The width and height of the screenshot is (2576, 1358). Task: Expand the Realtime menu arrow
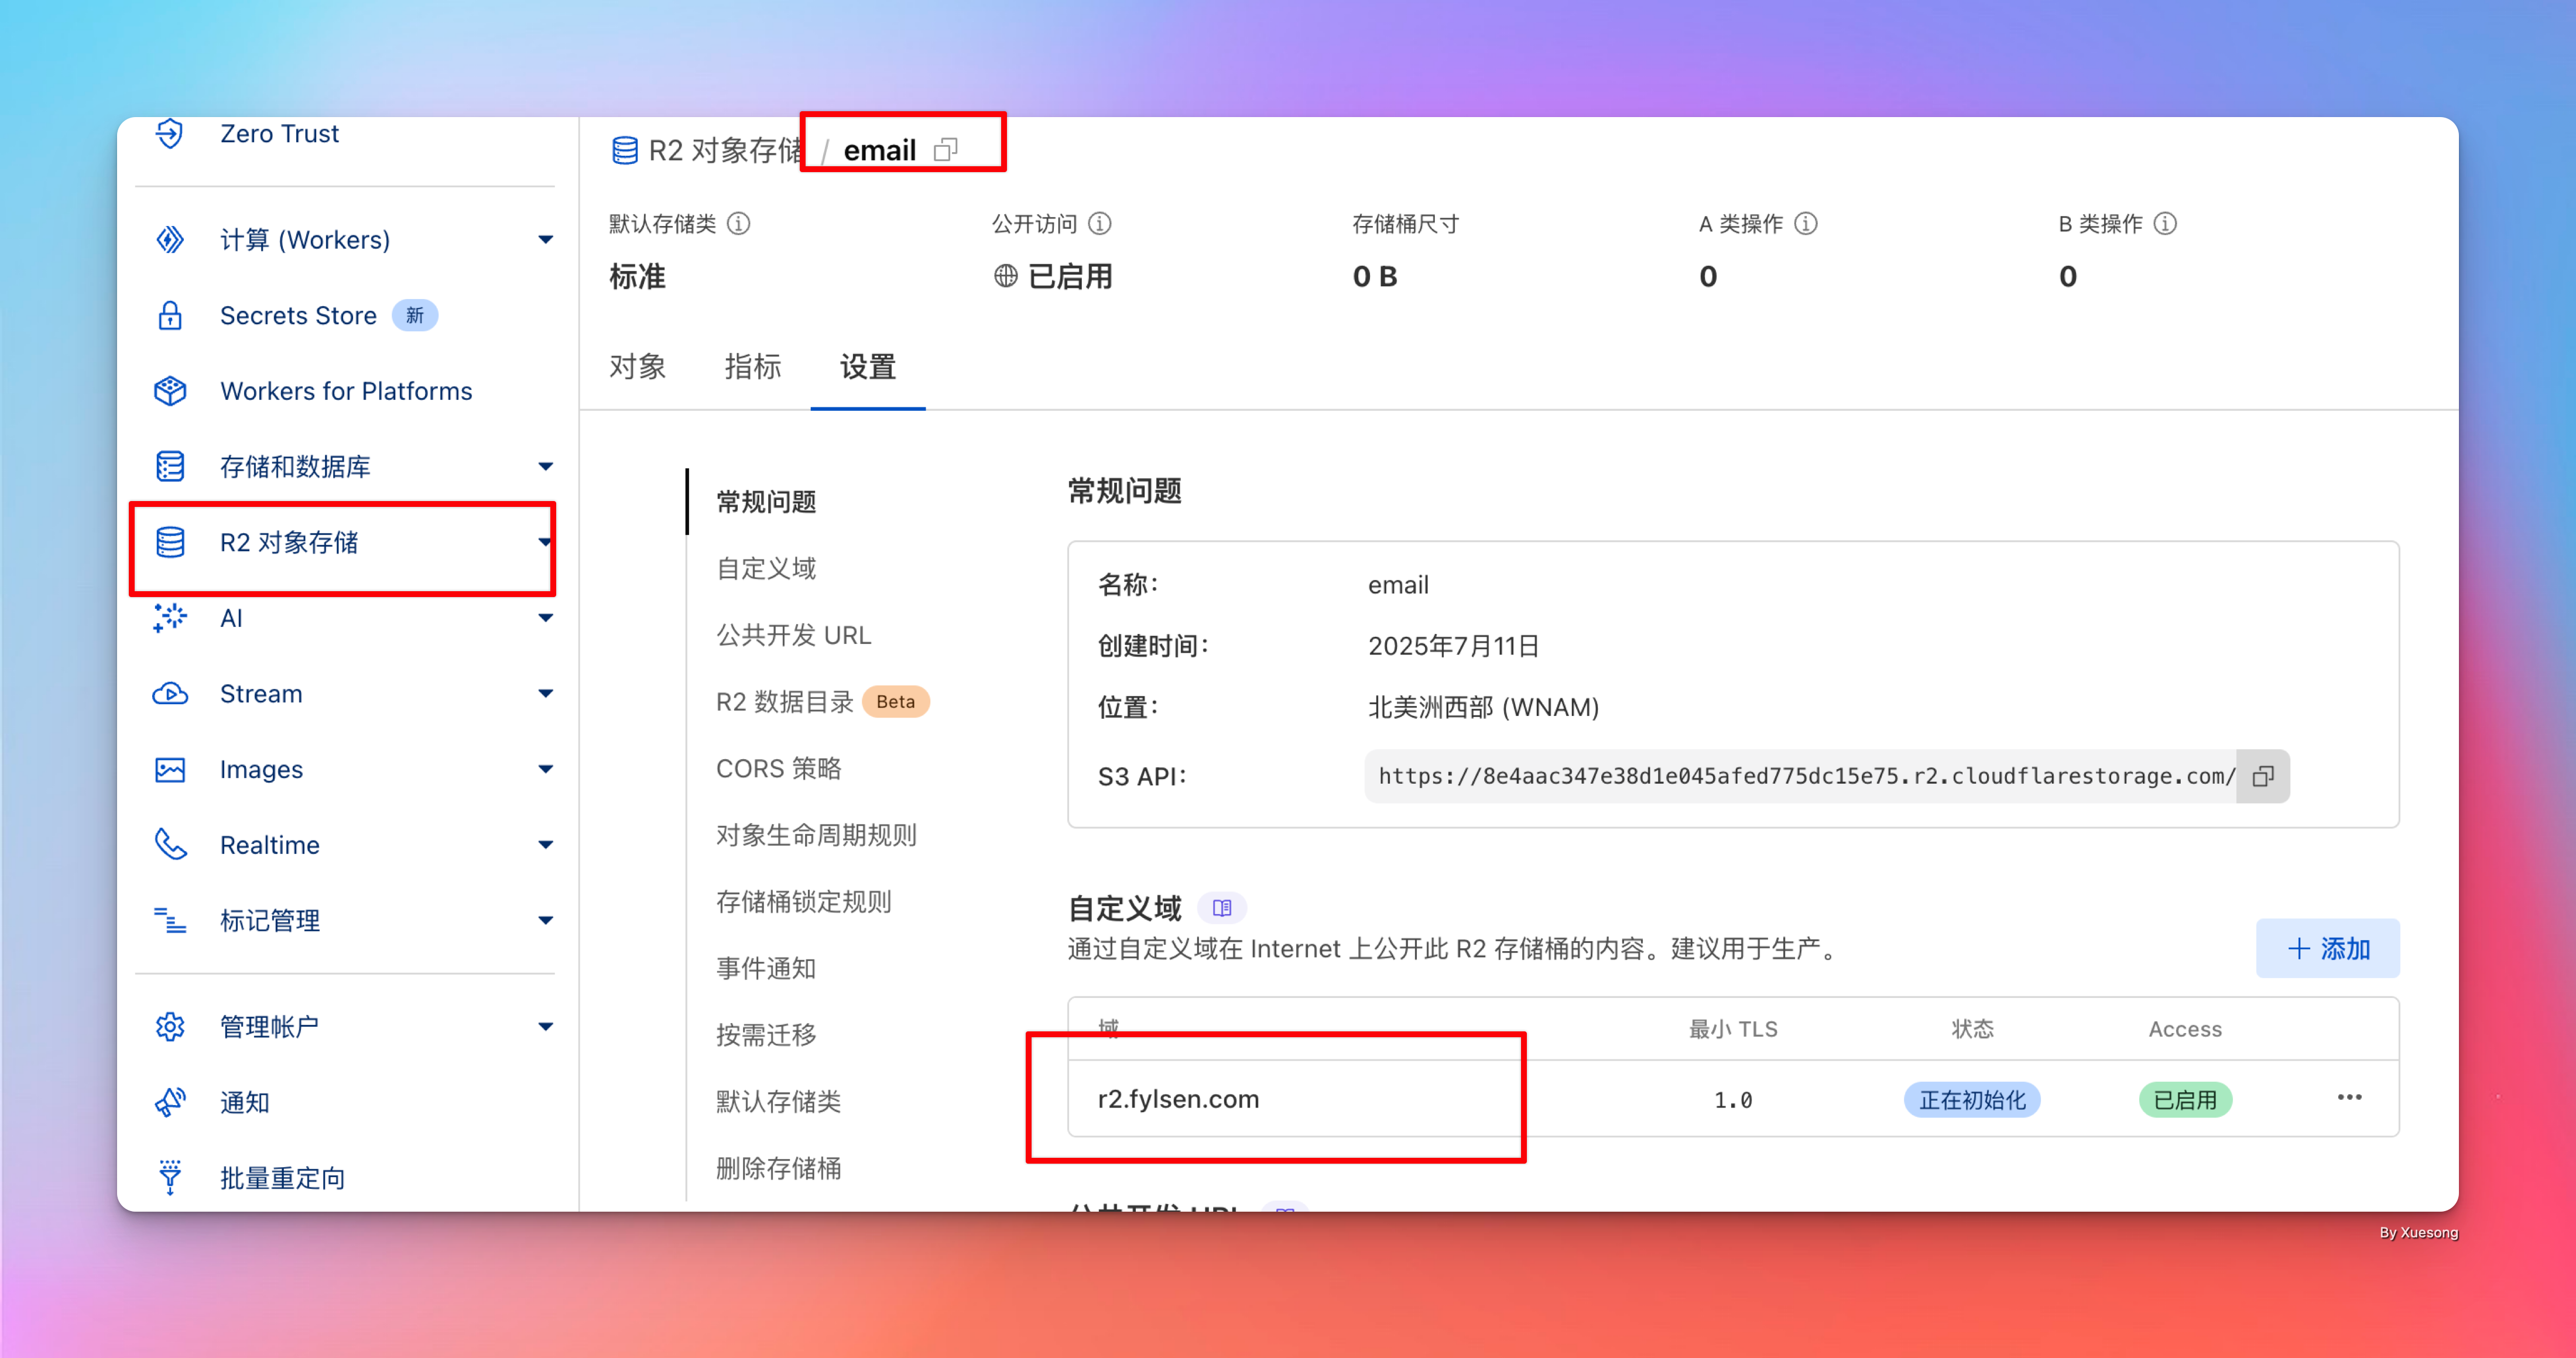[x=545, y=845]
